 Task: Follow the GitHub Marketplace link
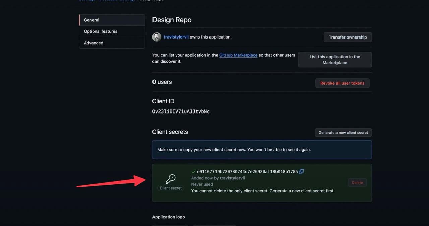click(x=238, y=55)
